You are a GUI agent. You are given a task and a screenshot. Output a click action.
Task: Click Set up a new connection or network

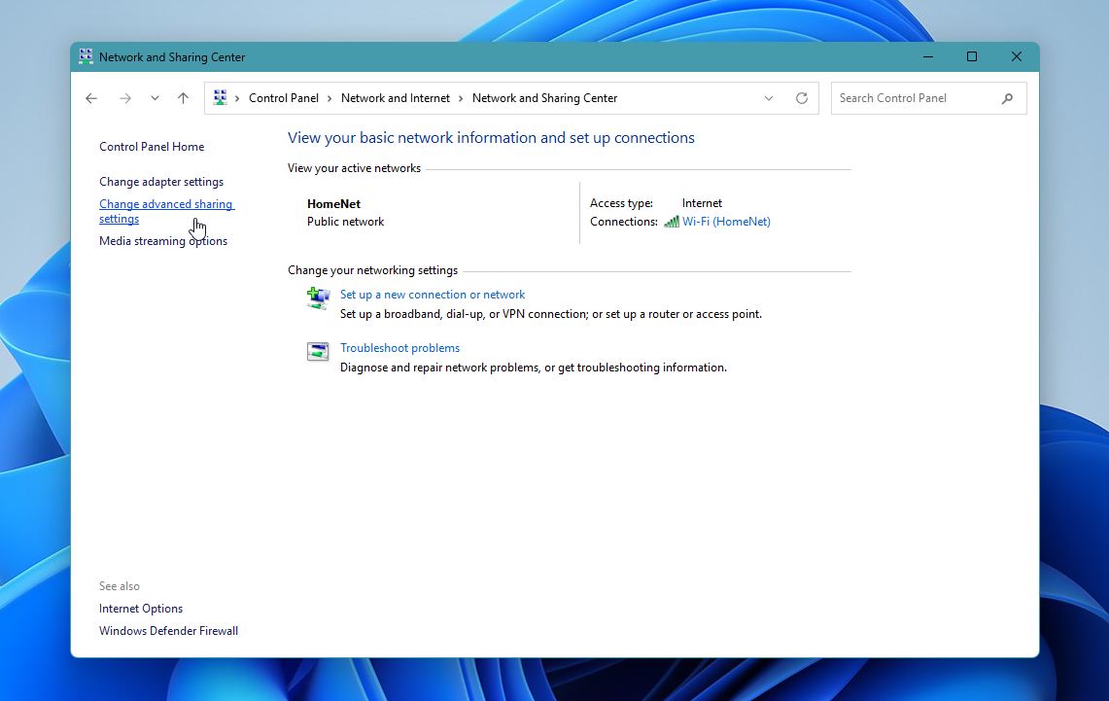[x=433, y=295]
